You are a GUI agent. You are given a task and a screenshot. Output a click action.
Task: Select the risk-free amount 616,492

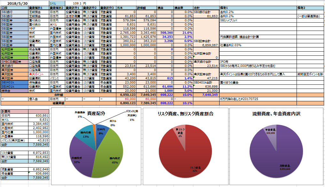[x=39, y=157]
